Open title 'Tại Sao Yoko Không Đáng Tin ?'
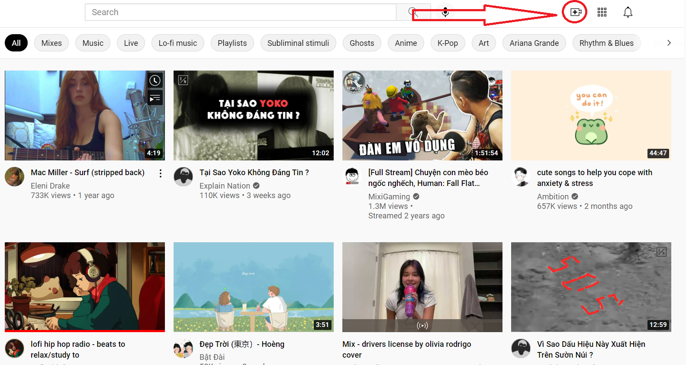Image resolution: width=686 pixels, height=365 pixels. click(254, 173)
